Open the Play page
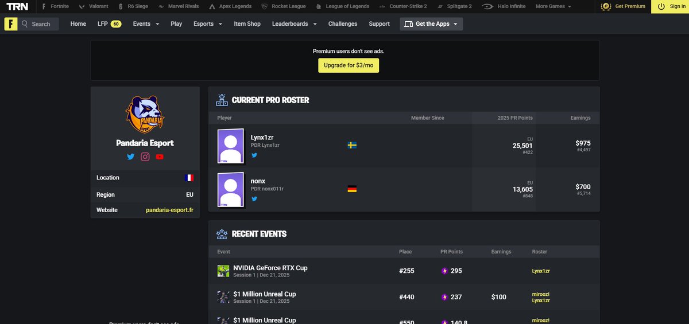689x324 pixels. coord(176,24)
